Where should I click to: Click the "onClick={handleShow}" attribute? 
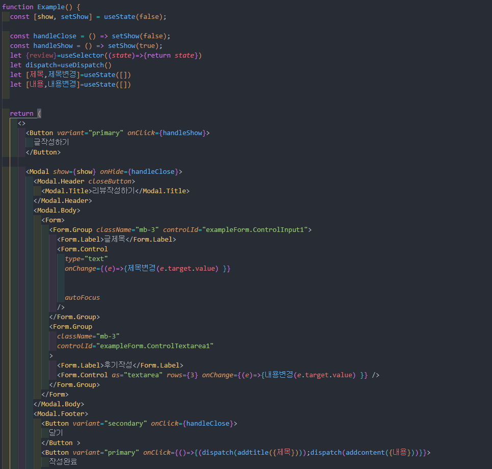point(167,133)
